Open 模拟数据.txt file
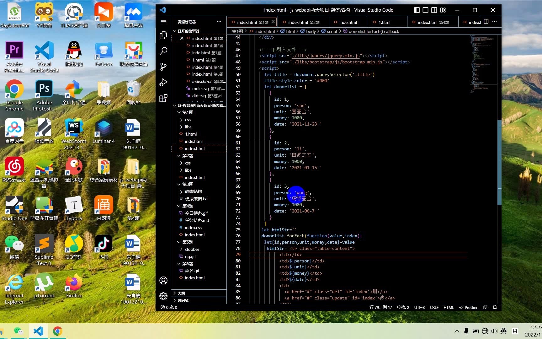542x339 pixels. (199, 199)
